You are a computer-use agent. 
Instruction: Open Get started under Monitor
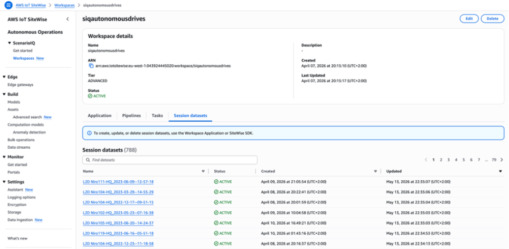[x=17, y=164]
